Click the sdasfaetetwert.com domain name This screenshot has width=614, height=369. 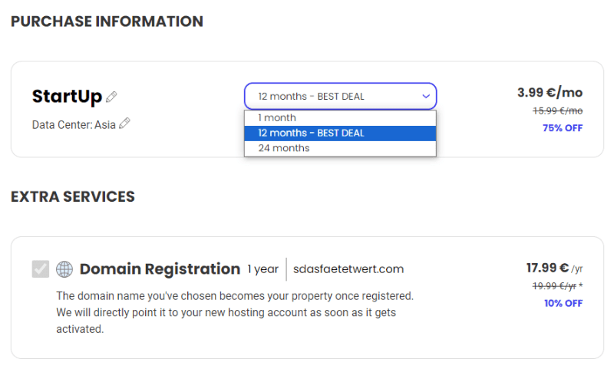point(348,269)
